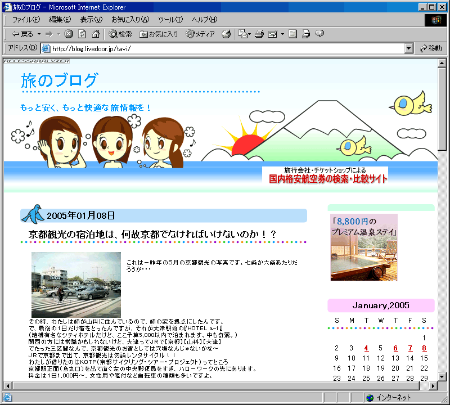
Task: Open the 国内格安航空券の検索・比較サイト banner
Action: [x=325, y=175]
